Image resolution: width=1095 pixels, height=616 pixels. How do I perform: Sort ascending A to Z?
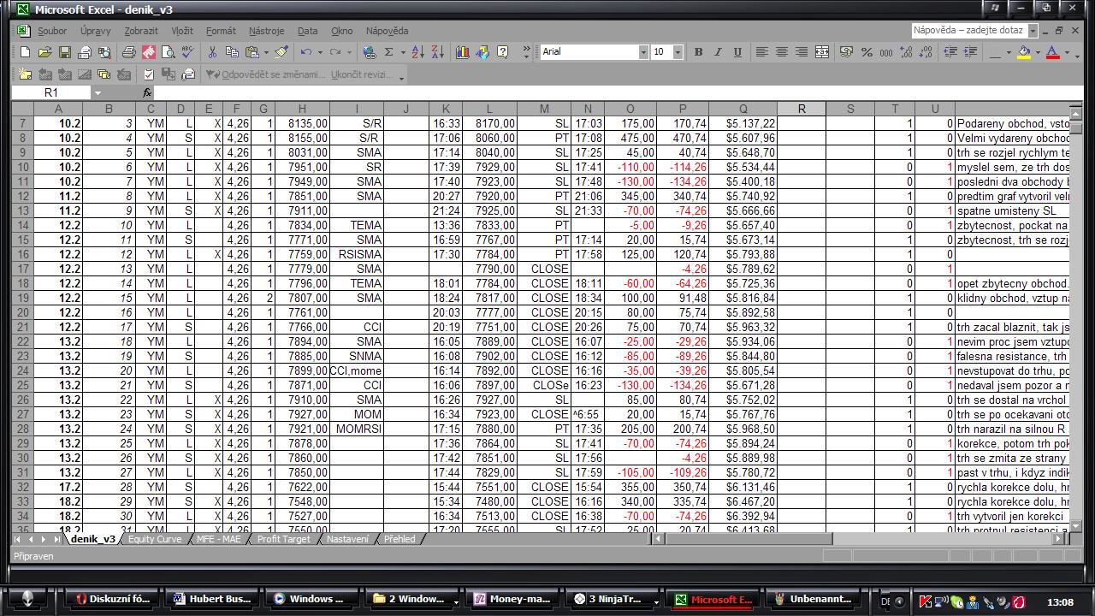417,52
